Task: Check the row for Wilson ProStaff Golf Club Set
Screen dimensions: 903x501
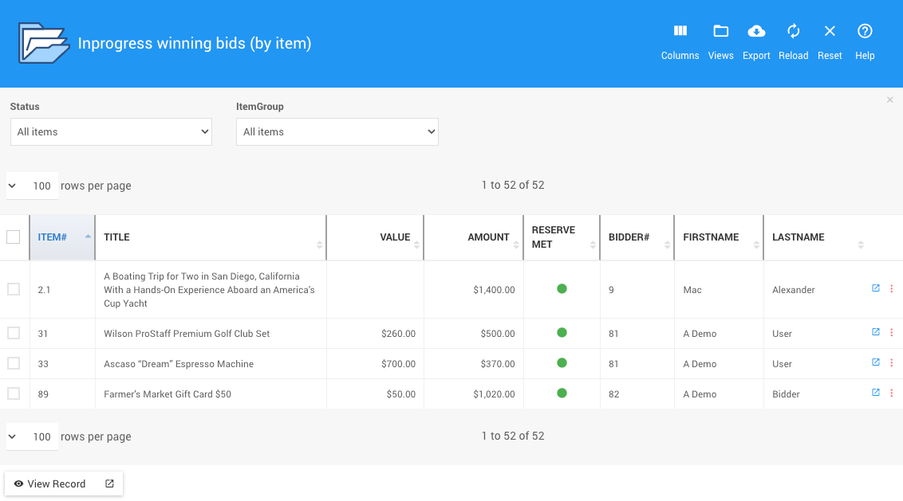Action: click(14, 333)
